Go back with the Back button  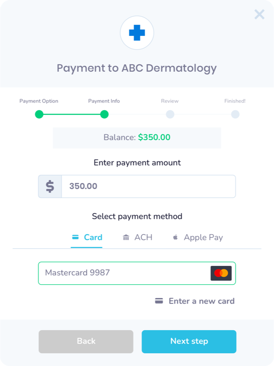(x=86, y=341)
